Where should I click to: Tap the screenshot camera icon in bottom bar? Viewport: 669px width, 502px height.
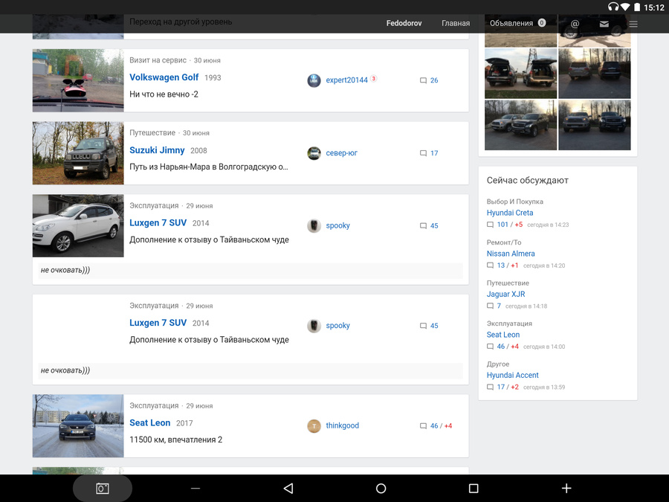pos(103,489)
